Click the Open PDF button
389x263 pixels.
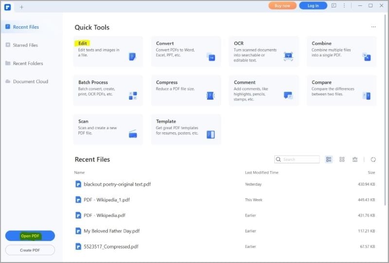30,236
